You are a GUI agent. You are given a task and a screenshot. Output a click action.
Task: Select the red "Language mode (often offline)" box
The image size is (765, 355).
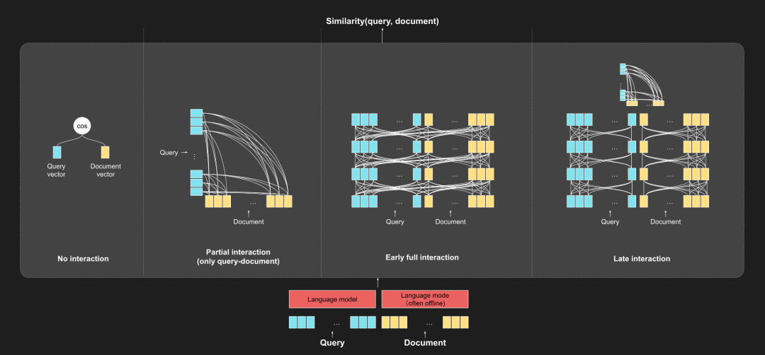coord(425,299)
